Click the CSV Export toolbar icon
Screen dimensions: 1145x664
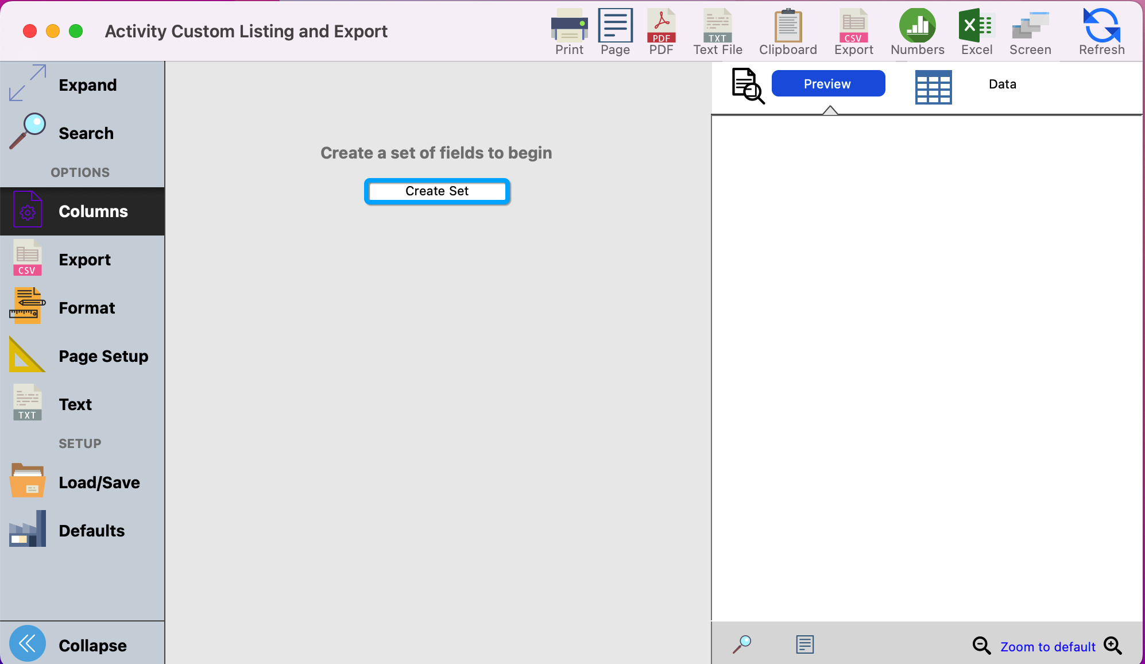(x=853, y=26)
